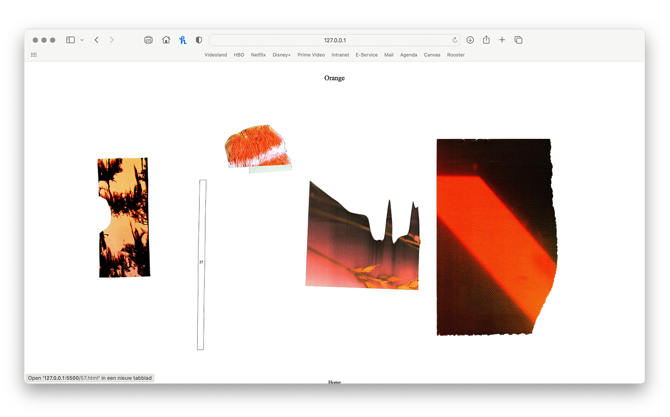Image resolution: width=670 pixels, height=417 pixels.
Task: Open the sidebar options dropdown arrow
Action: pos(82,40)
